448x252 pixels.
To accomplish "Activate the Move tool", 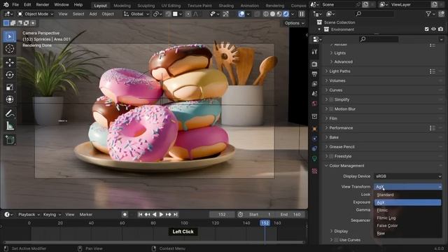I will (10, 62).
